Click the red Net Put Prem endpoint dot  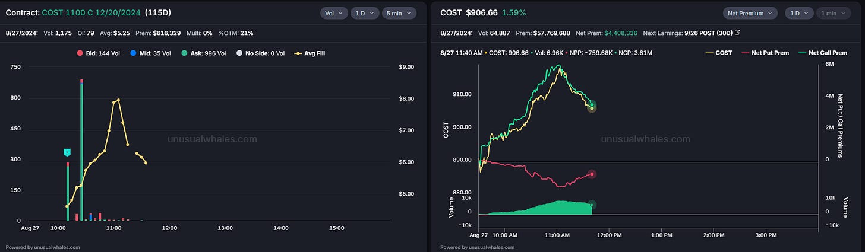(x=592, y=174)
